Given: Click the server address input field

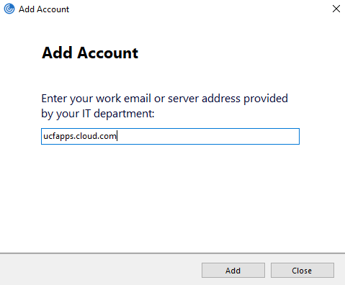Looking at the screenshot, I should pyautogui.click(x=170, y=136).
